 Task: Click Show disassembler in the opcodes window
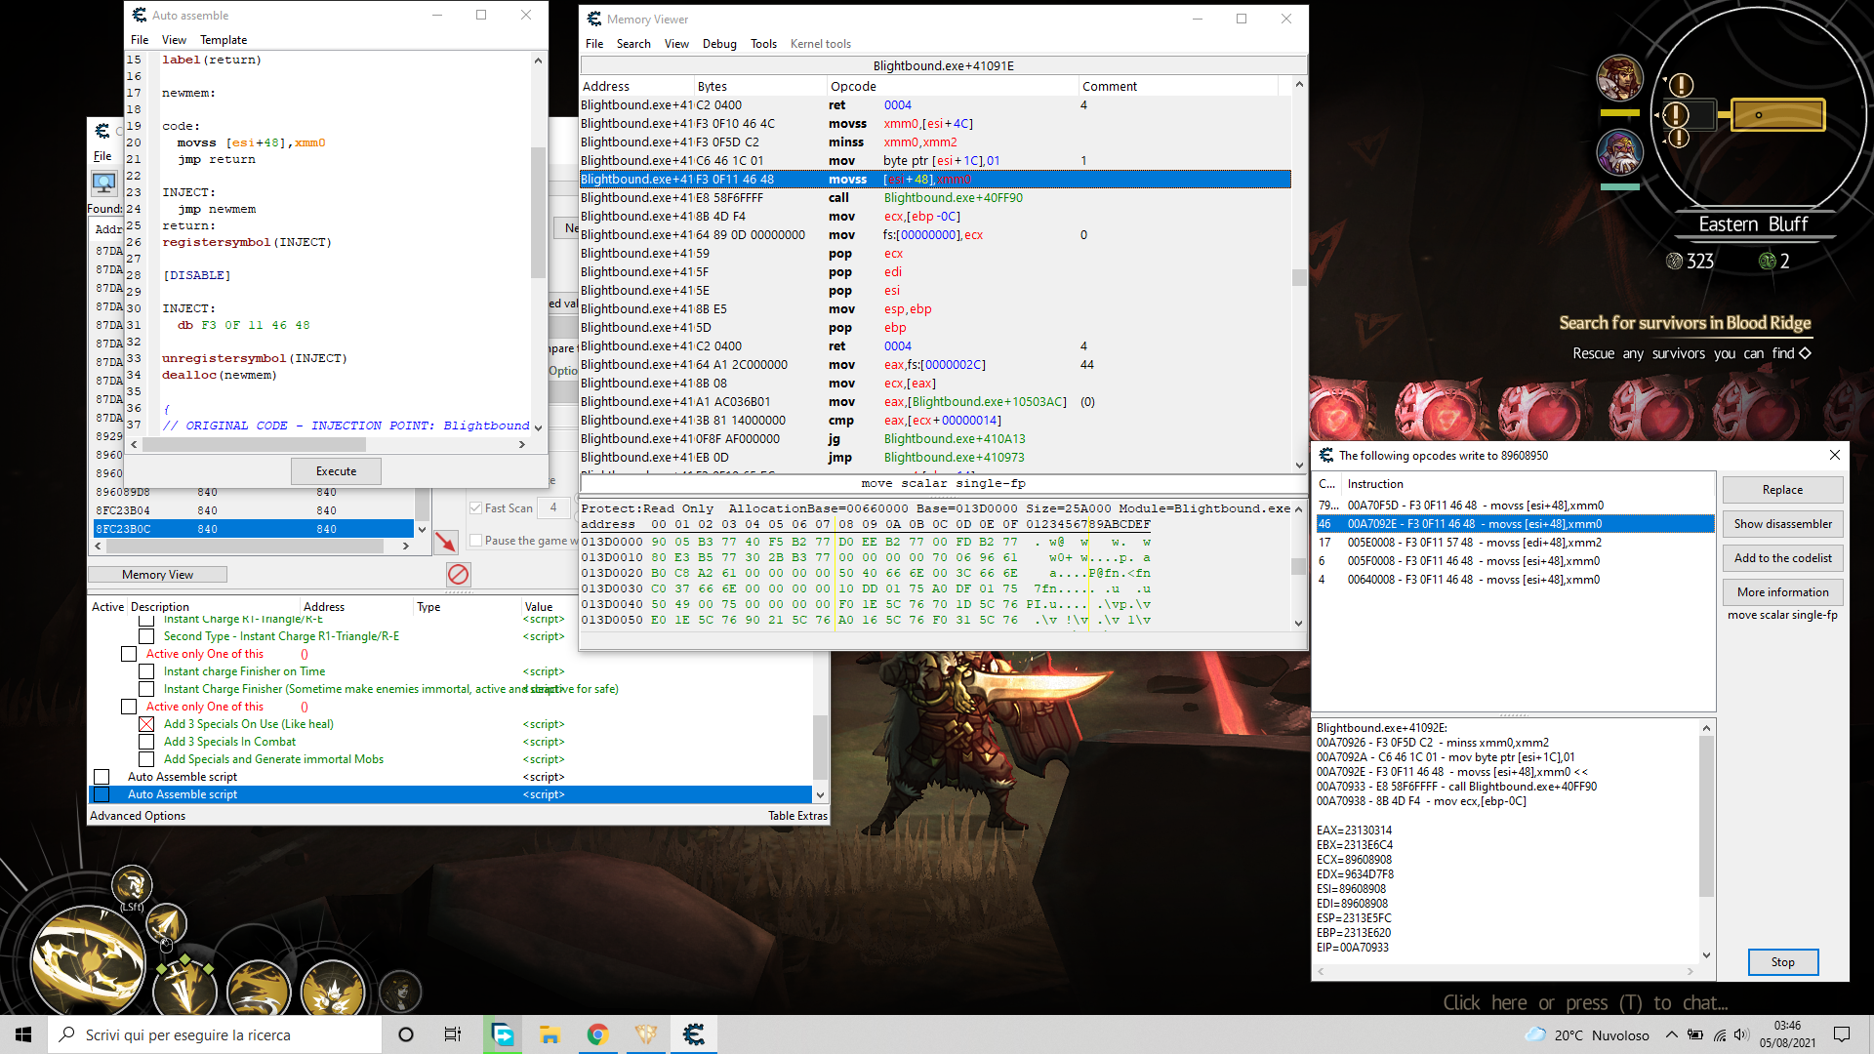tap(1782, 523)
